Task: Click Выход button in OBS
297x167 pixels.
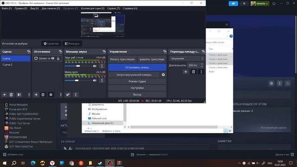Action: pos(137,94)
